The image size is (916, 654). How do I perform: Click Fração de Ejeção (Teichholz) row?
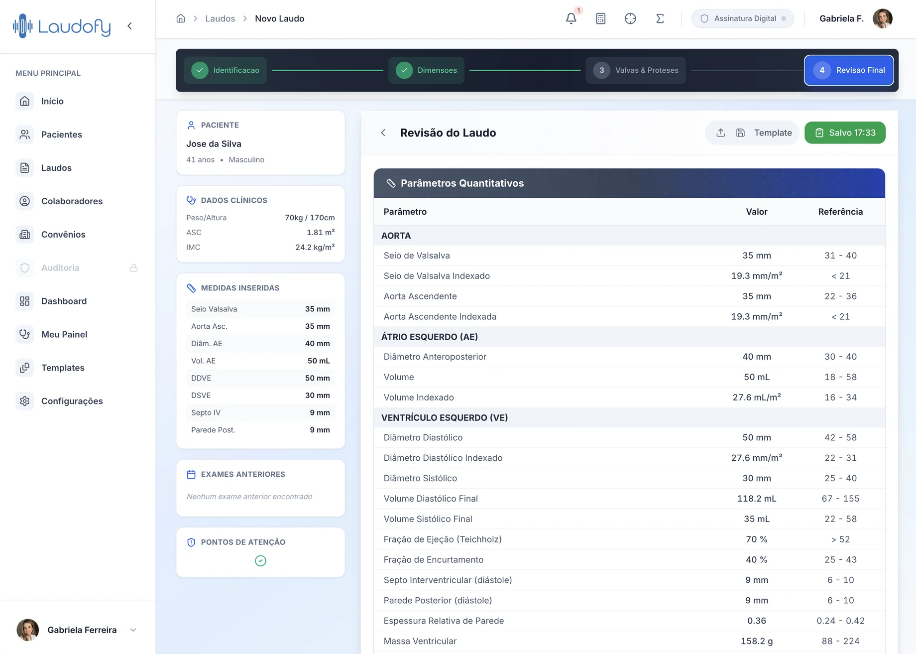(x=629, y=539)
